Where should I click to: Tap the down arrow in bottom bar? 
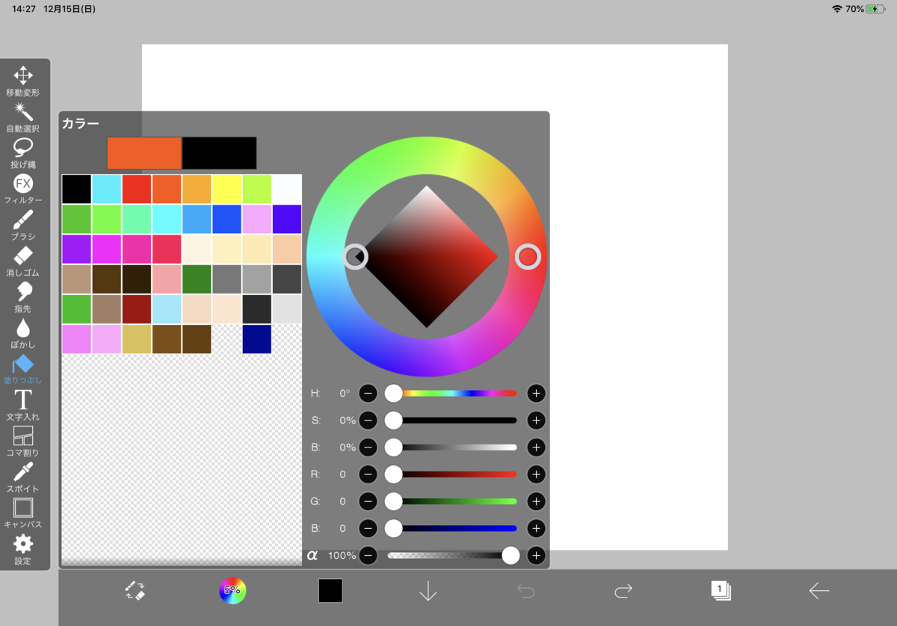(x=428, y=591)
